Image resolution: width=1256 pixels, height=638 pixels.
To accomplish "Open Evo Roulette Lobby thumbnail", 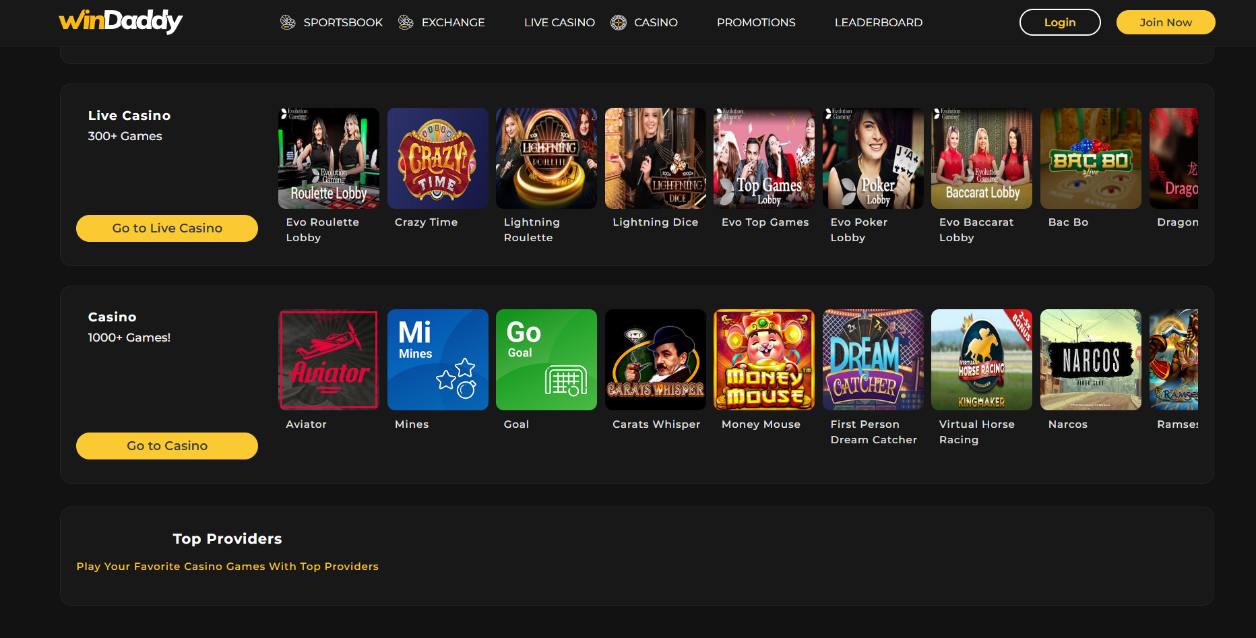I will point(329,158).
